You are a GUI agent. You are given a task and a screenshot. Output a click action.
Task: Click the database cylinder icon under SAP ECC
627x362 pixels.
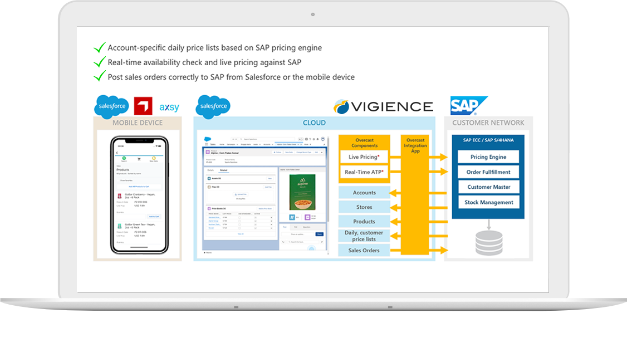pyautogui.click(x=489, y=243)
